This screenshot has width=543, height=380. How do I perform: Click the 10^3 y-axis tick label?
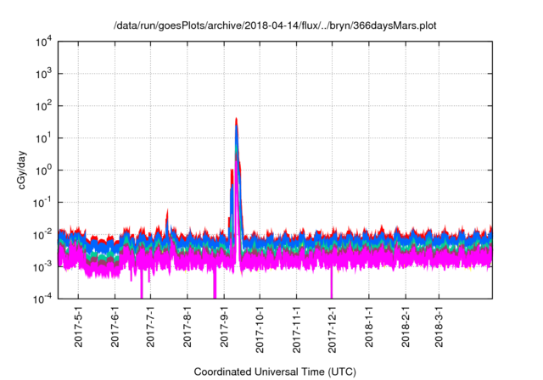coord(44,74)
